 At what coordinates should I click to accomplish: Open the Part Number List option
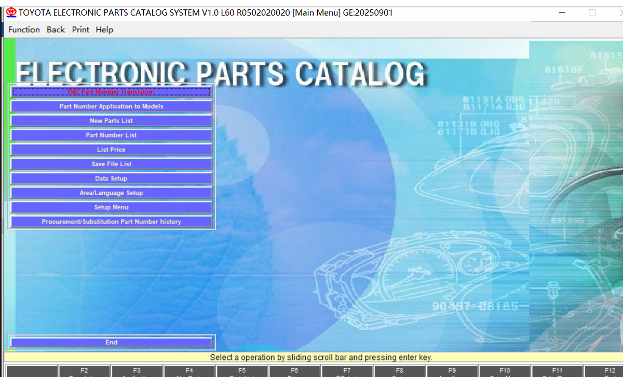tap(111, 135)
